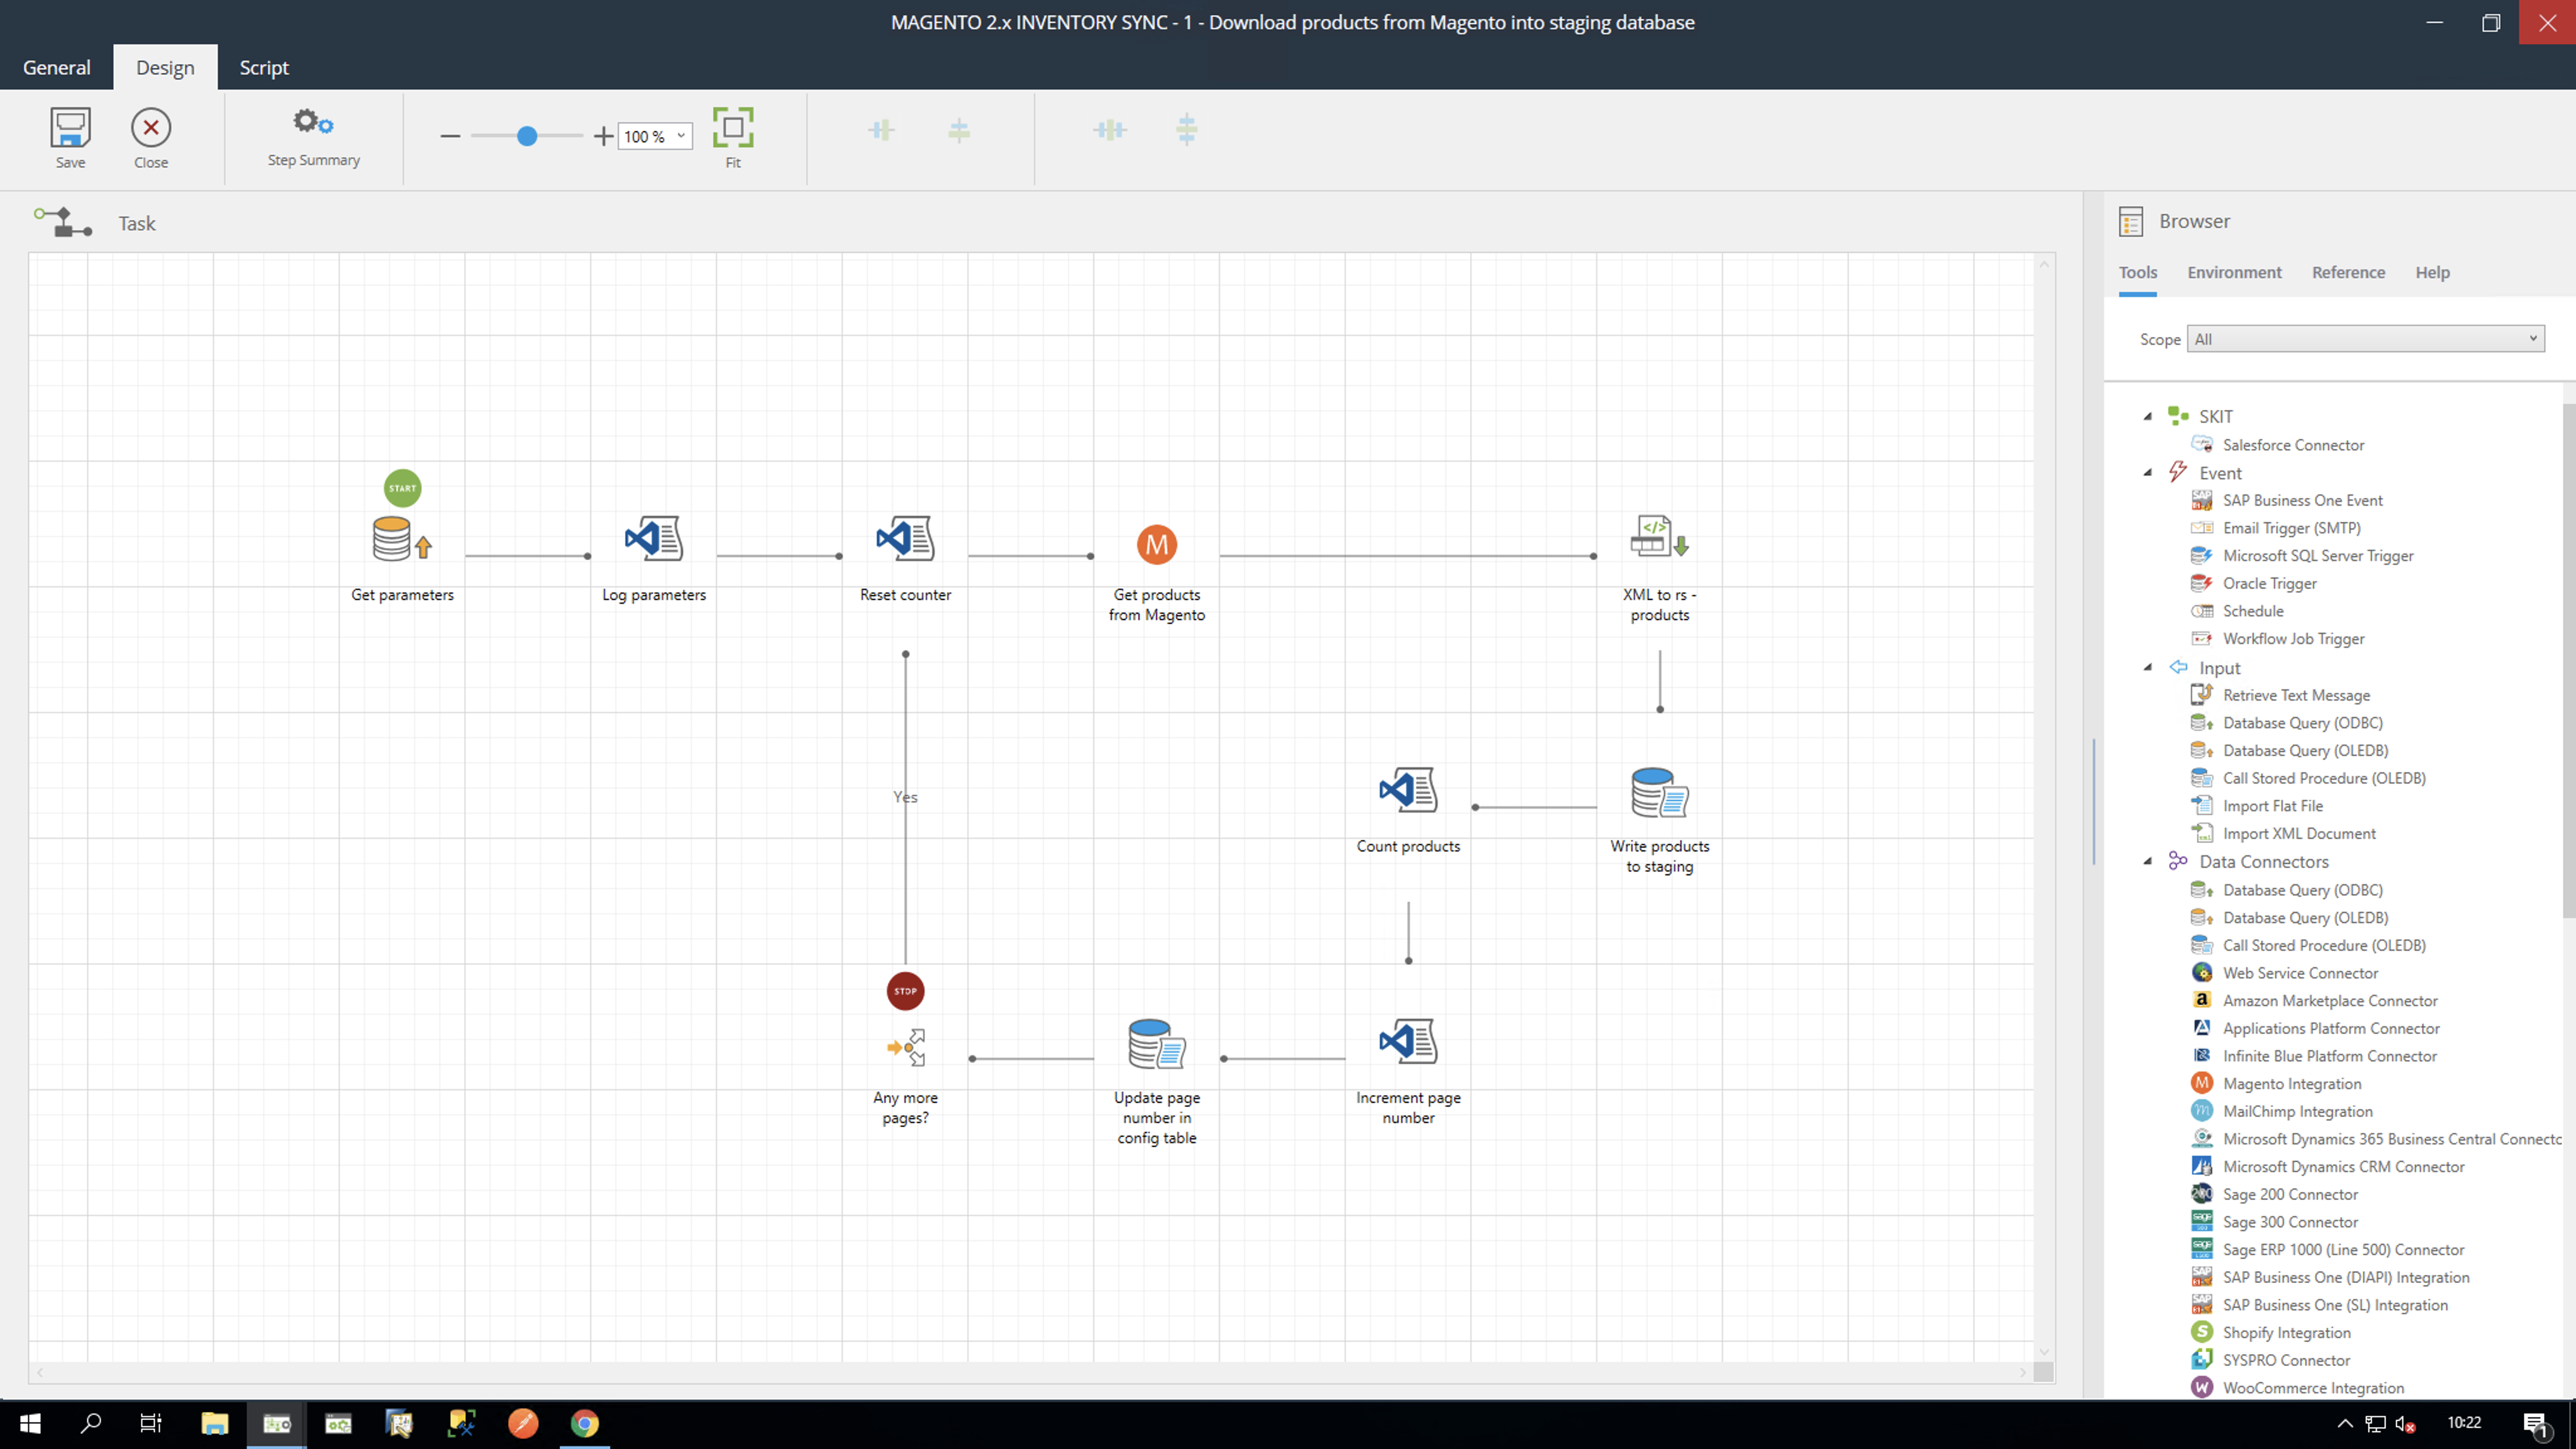2576x1449 pixels.
Task: Collapse the Event tree group
Action: [2147, 473]
